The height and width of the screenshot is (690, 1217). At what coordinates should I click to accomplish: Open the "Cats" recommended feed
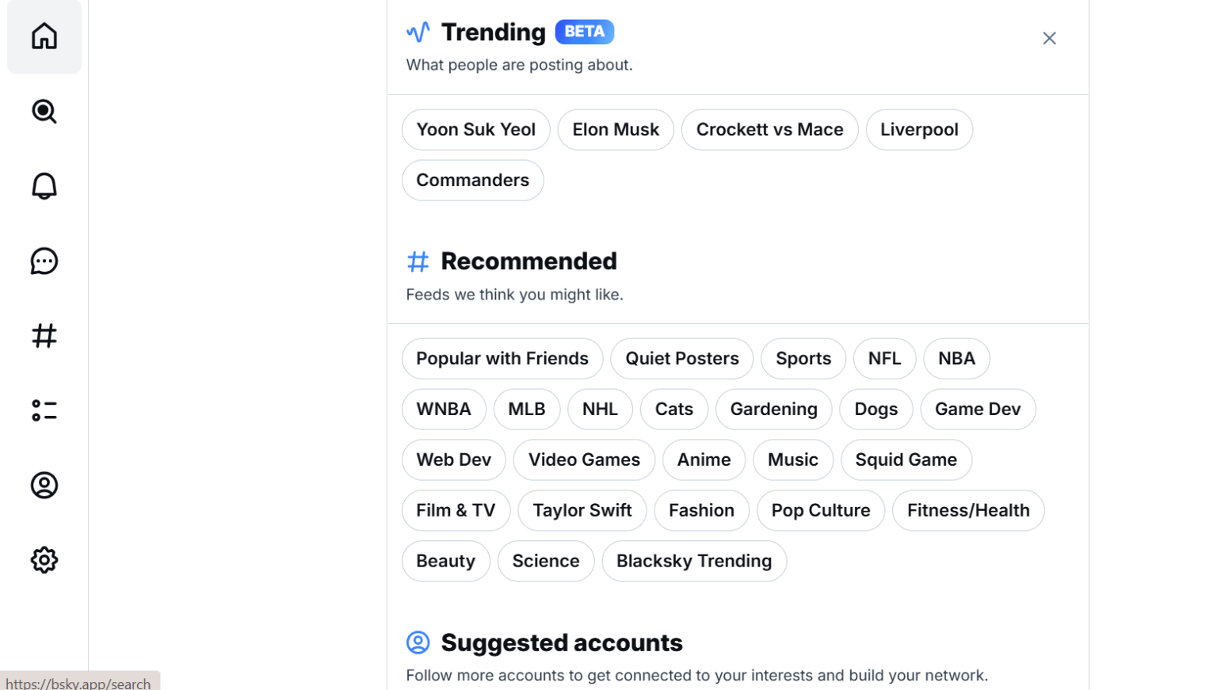click(673, 409)
